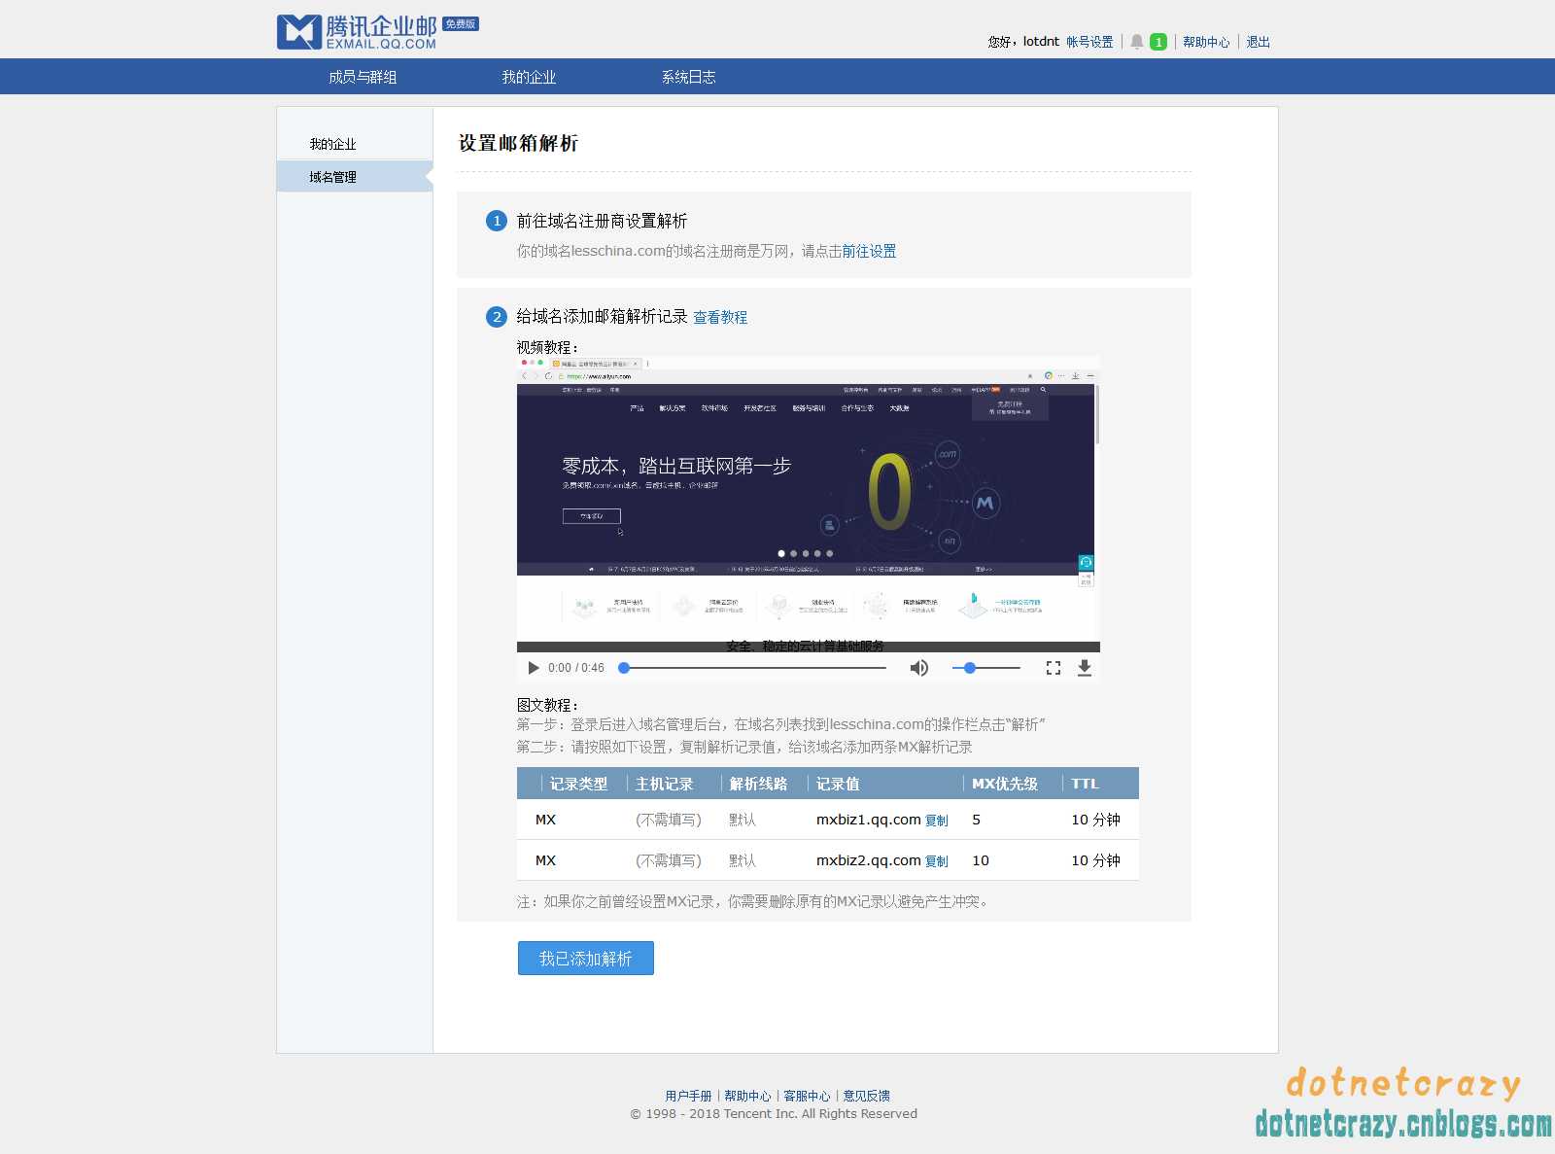Copy the mxbiz2.qq.com record value
Image resolution: width=1555 pixels, height=1154 pixels.
[x=937, y=861]
